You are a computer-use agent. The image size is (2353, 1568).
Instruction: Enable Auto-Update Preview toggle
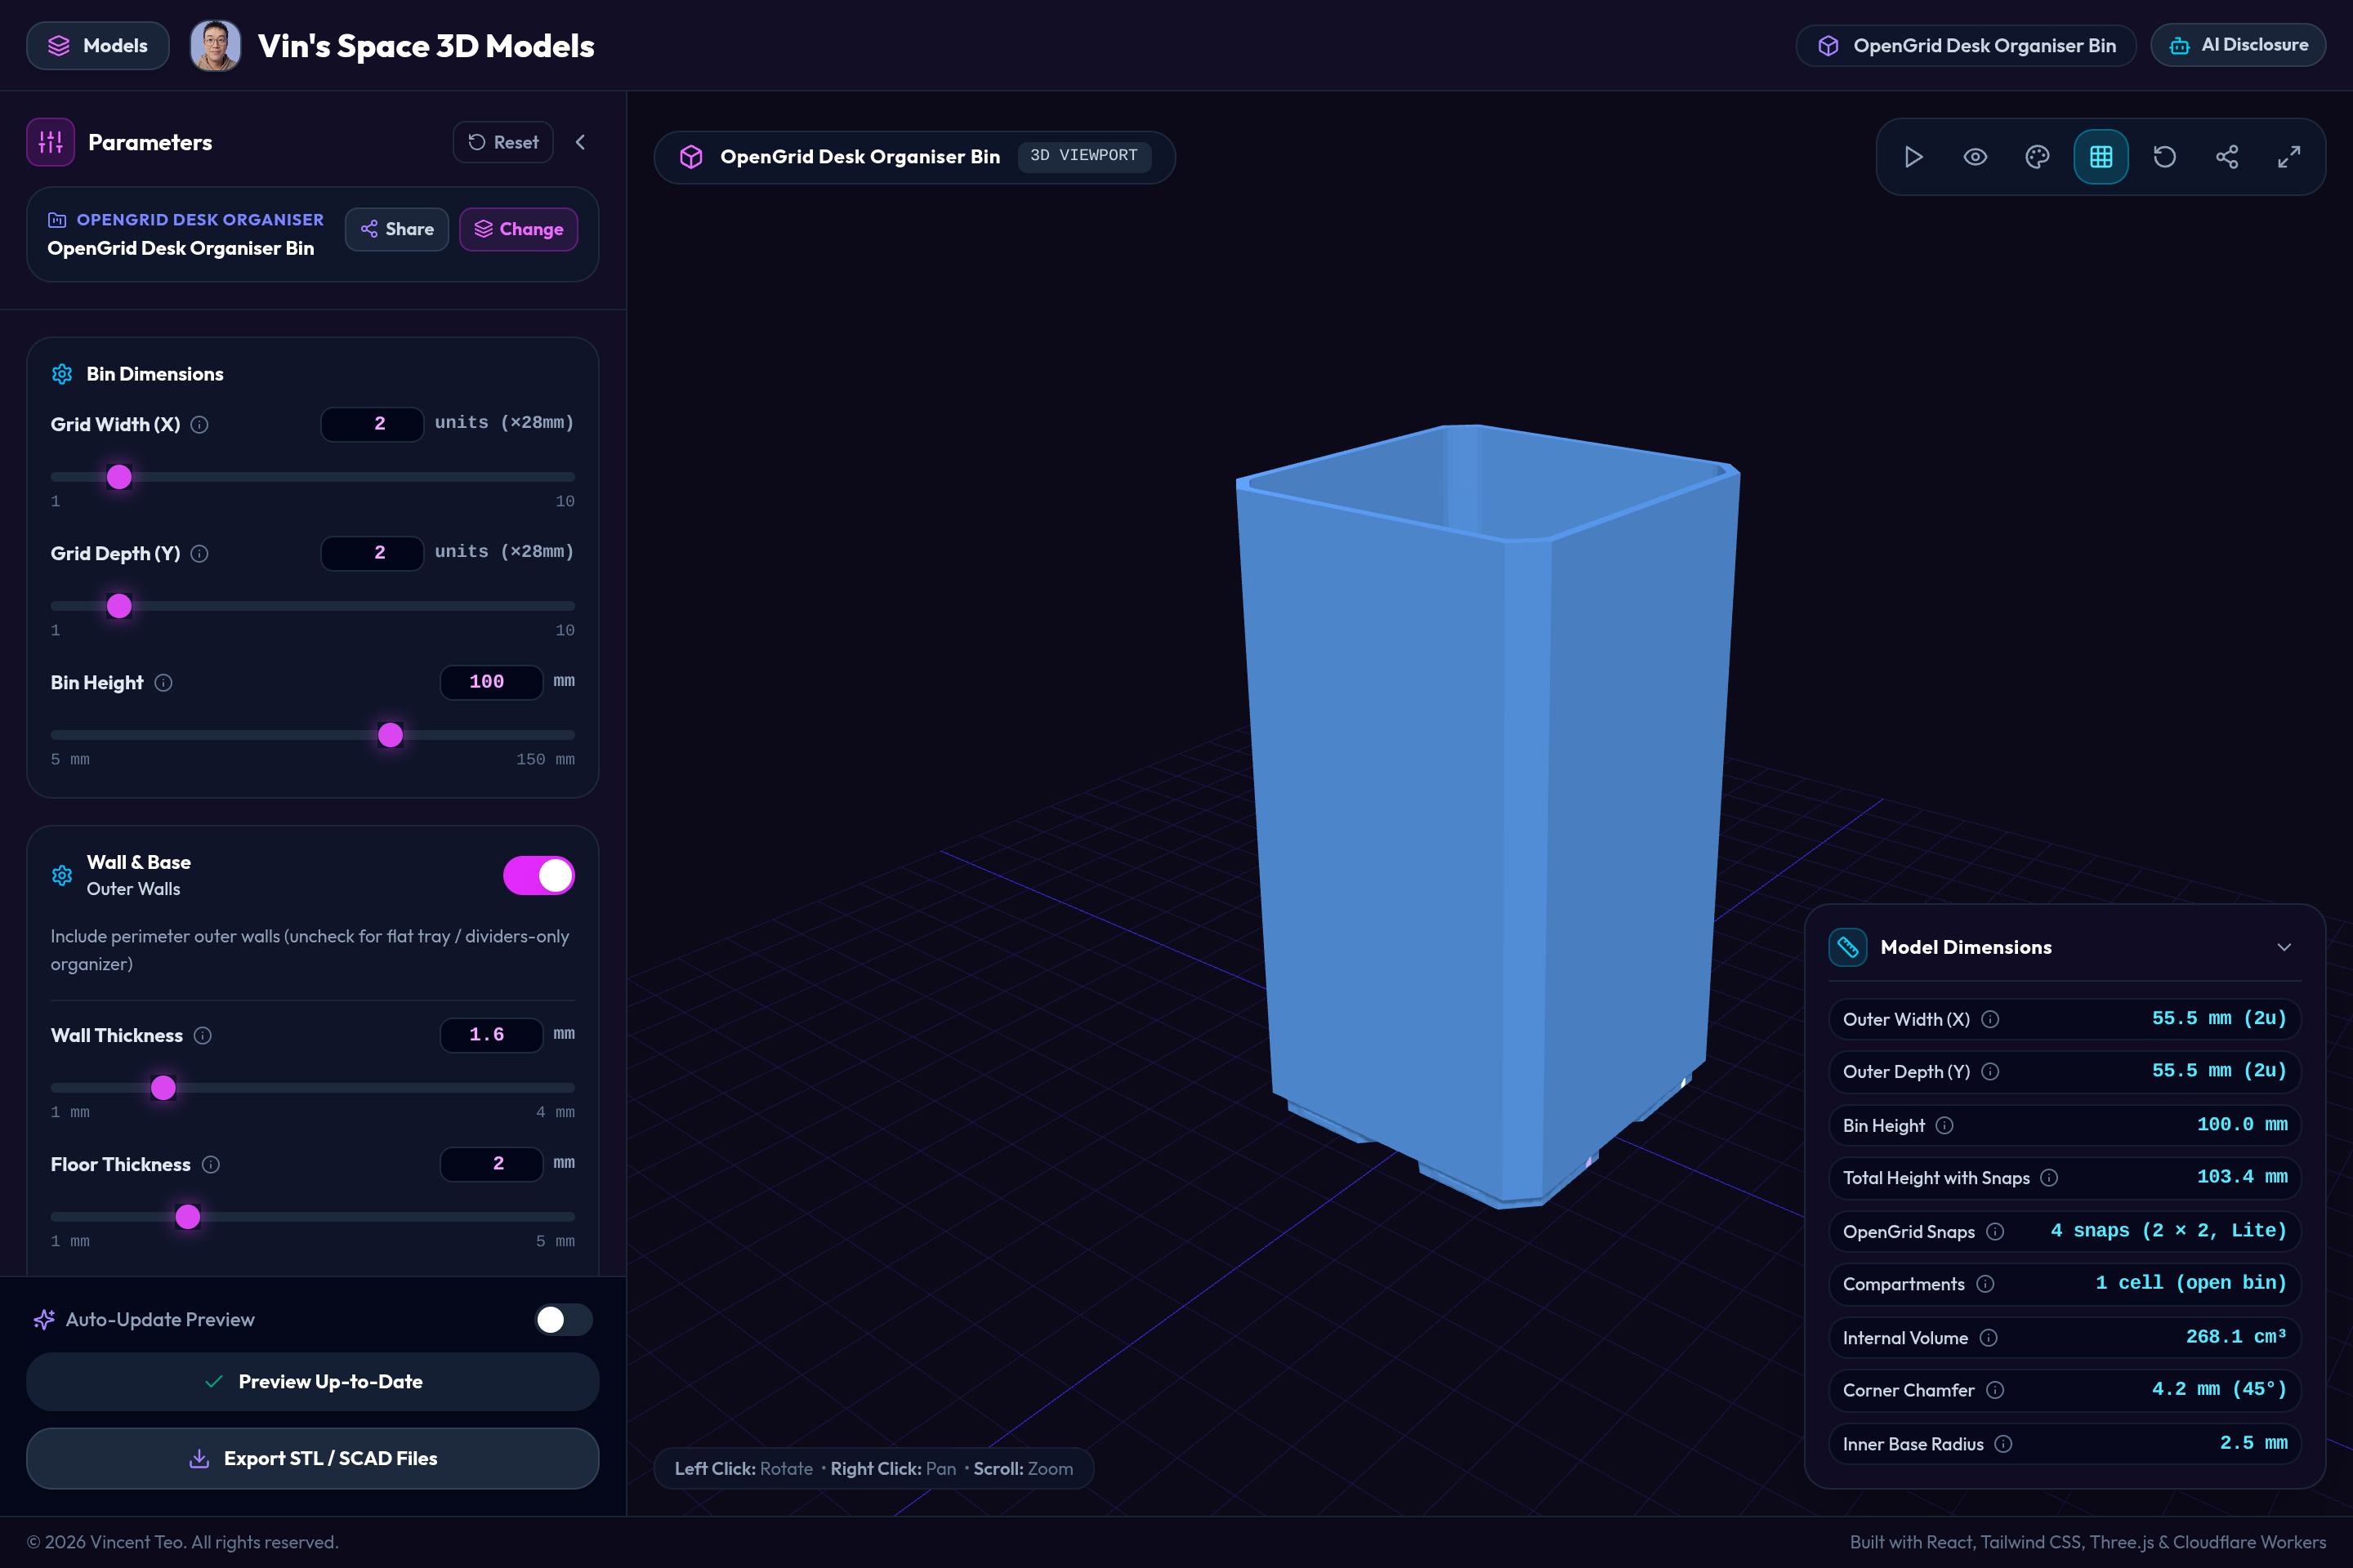(563, 1320)
